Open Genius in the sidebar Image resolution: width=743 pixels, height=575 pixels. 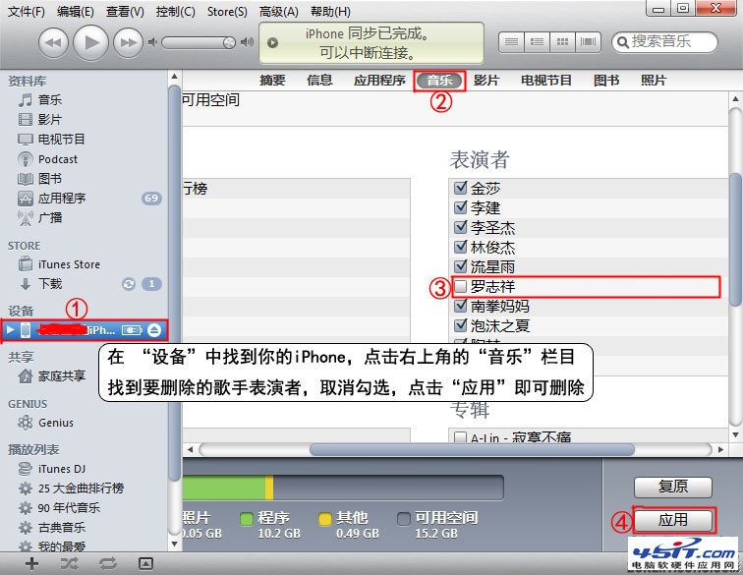click(55, 423)
